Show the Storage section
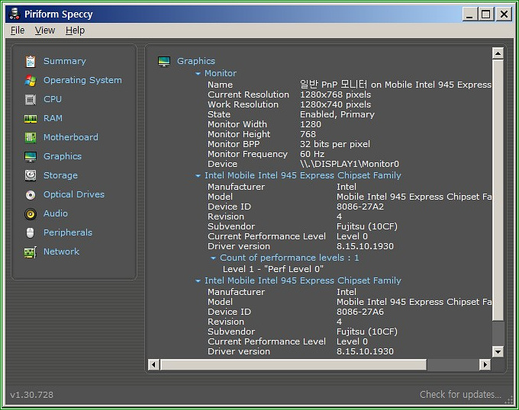 tap(60, 175)
